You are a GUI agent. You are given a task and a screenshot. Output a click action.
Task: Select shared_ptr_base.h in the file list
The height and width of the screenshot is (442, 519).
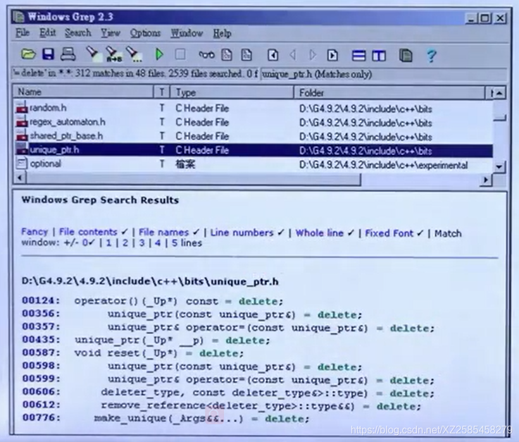click(x=66, y=136)
